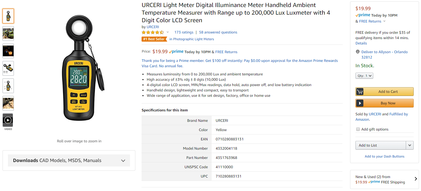The image size is (421, 191).
Task: Open the New & Used offers arrow
Action: click(416, 179)
